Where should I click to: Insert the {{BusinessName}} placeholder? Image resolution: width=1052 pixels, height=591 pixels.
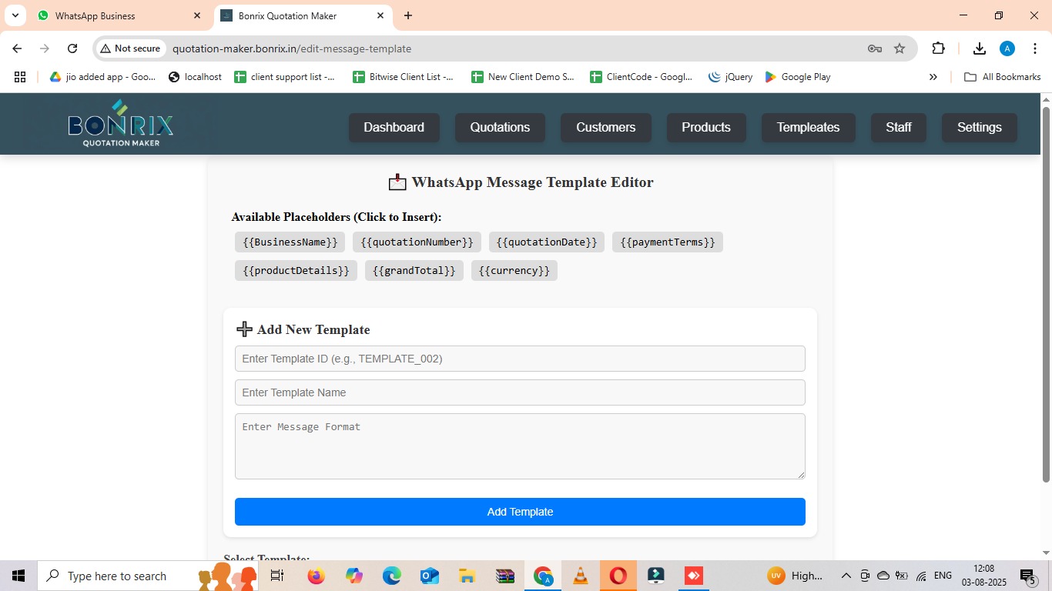(290, 242)
